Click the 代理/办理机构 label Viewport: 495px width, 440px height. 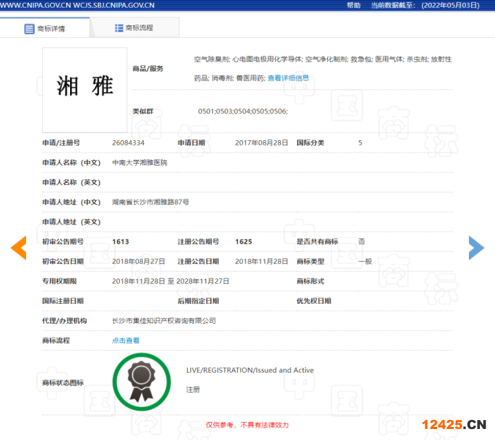65,320
